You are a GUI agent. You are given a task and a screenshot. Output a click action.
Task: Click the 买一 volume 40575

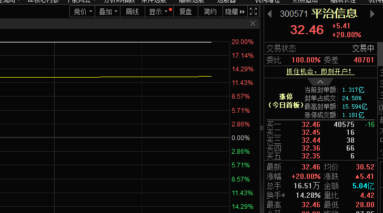point(344,124)
